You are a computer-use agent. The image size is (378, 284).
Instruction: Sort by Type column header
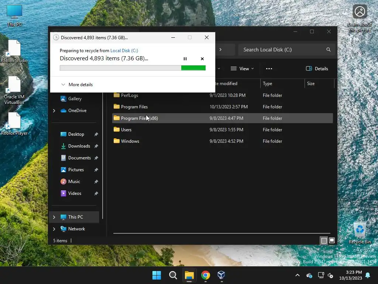tap(282, 84)
